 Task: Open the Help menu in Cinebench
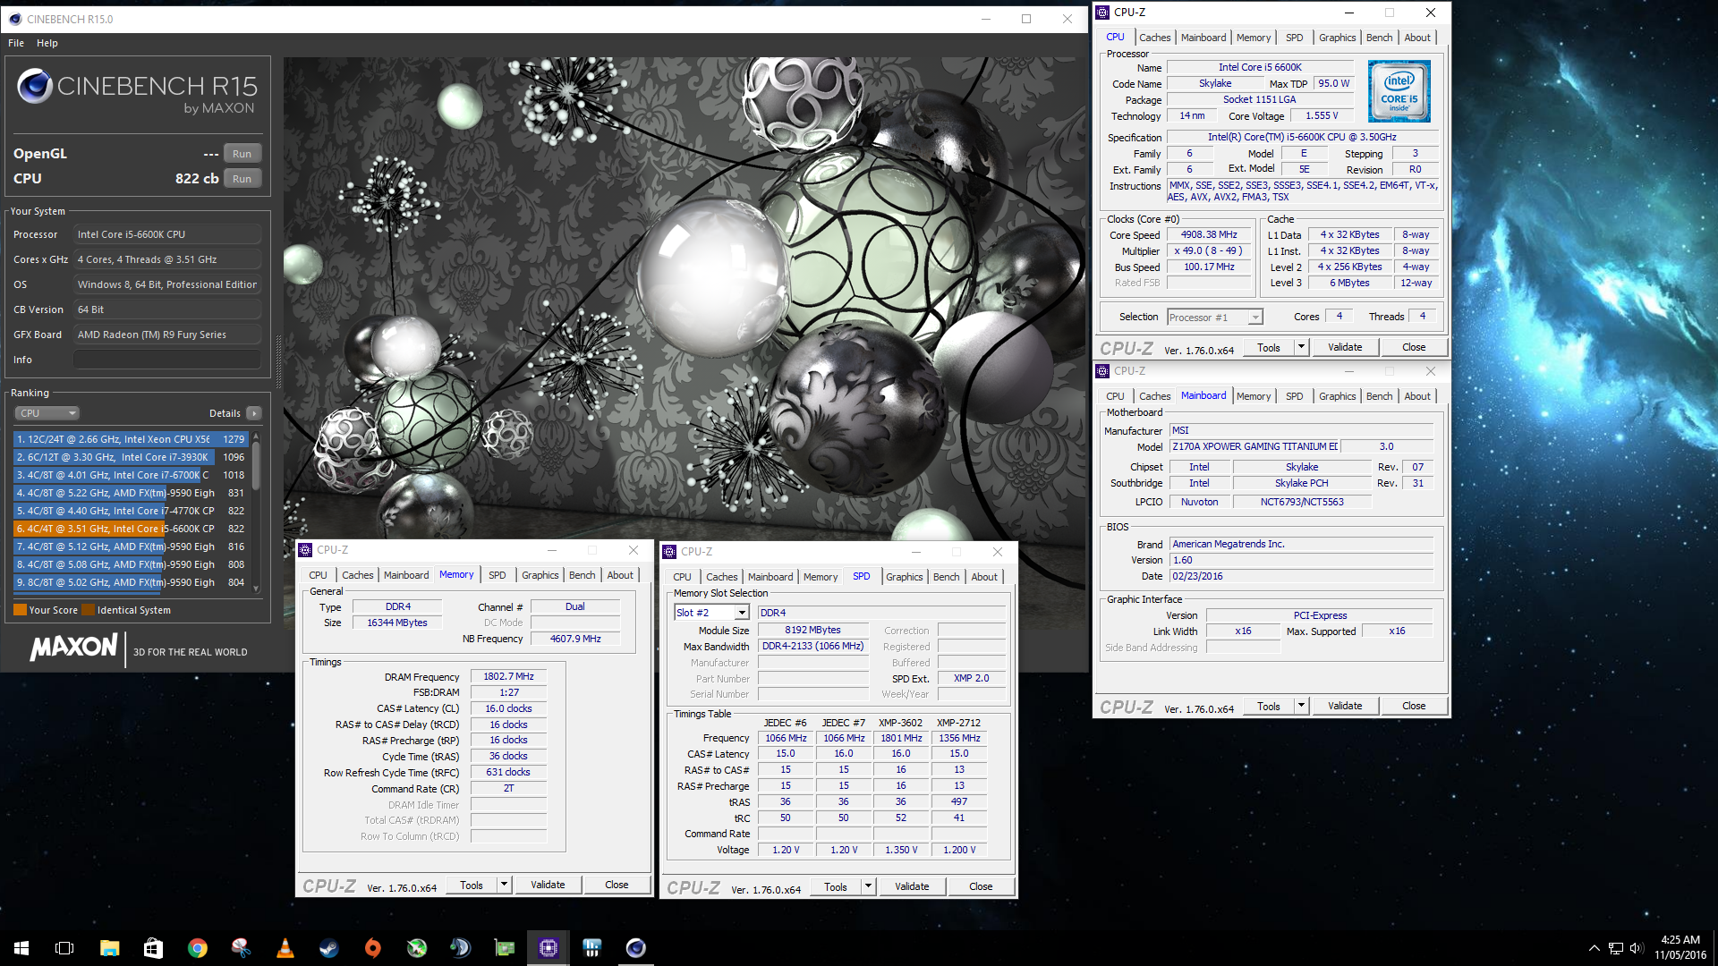pos(47,43)
